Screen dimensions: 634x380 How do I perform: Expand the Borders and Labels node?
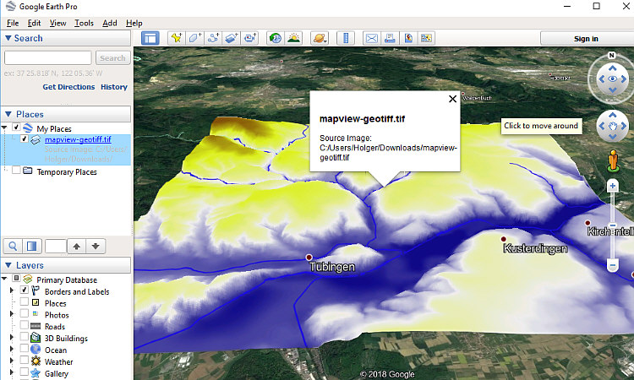pos(12,290)
